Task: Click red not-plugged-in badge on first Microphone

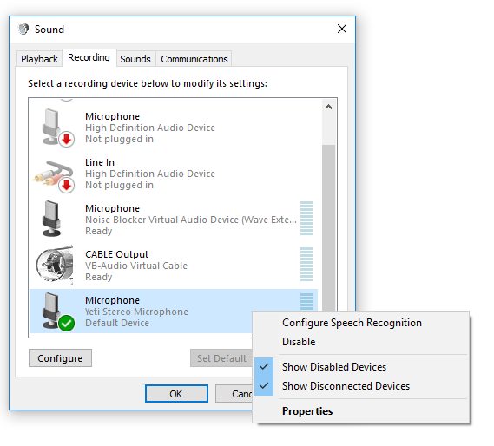Action: [67, 139]
